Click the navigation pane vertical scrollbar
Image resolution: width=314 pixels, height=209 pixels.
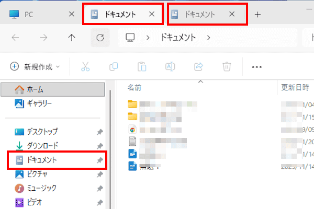(x=110, y=149)
